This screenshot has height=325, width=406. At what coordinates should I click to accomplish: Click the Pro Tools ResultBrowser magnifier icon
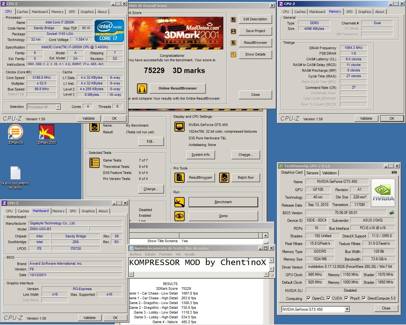180,177
